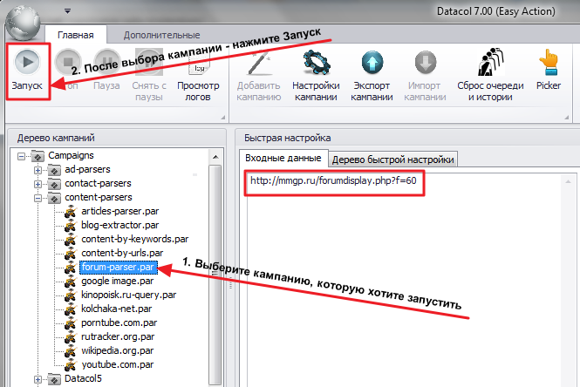Viewport: 580px width, 387px height.
Task: Select content-by-keywords.par campaign
Action: 134,239
